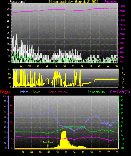Click the sunset dotted marker line

pos(88,146)
